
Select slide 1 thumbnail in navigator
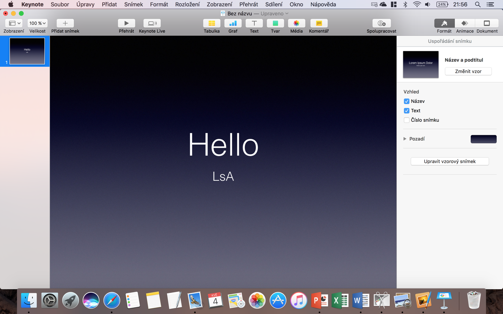[27, 51]
